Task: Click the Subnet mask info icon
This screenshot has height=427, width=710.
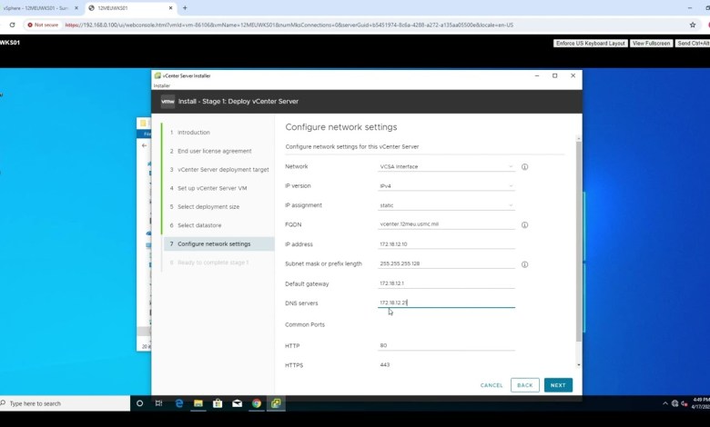Action: (524, 264)
